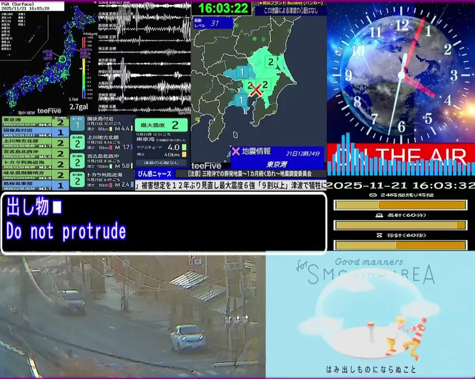The width and height of the screenshot is (475, 379).
Task: Click the 振動レベル 31 indicator
Action: tap(214, 23)
